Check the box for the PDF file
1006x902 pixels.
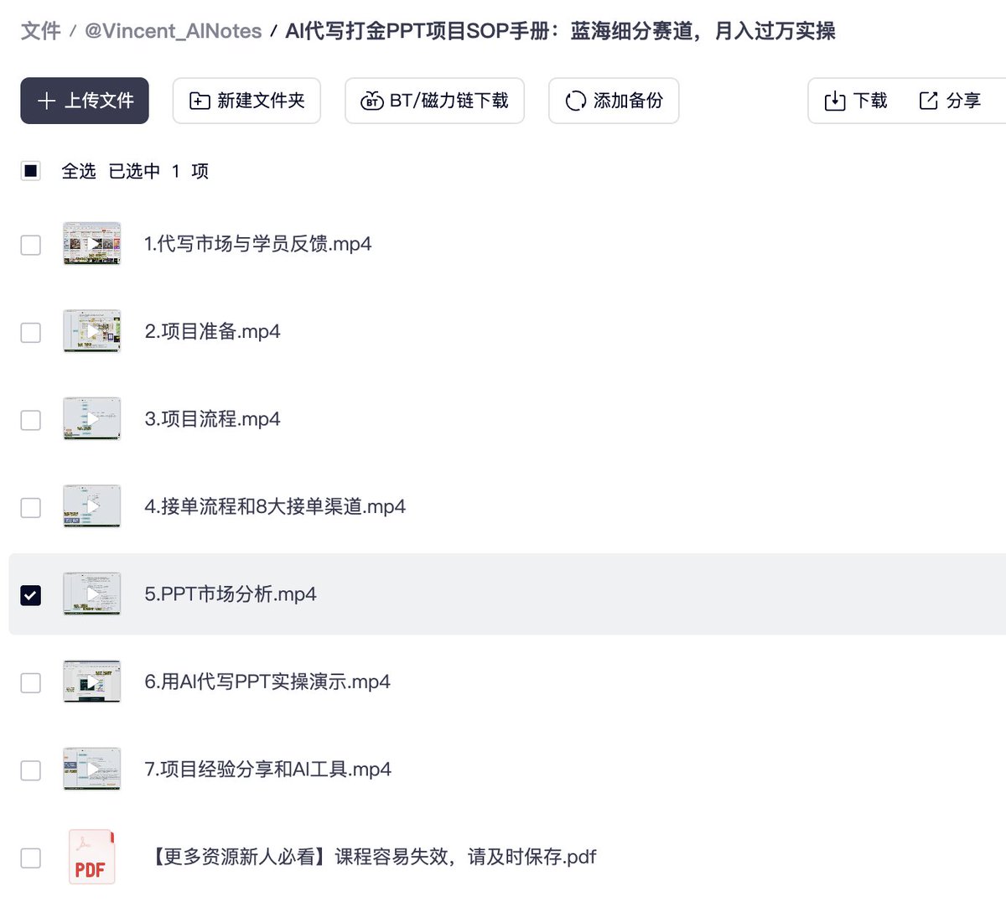31,858
